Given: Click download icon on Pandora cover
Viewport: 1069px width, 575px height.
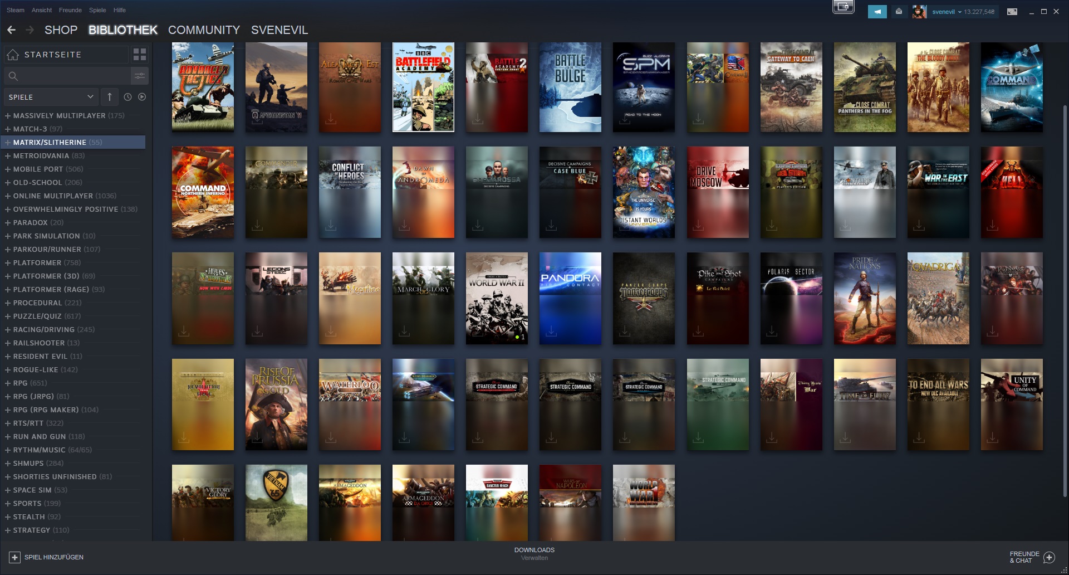Looking at the screenshot, I should point(551,332).
